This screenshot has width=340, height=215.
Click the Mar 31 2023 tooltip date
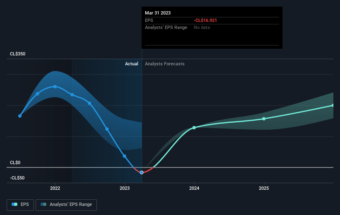pos(158,13)
